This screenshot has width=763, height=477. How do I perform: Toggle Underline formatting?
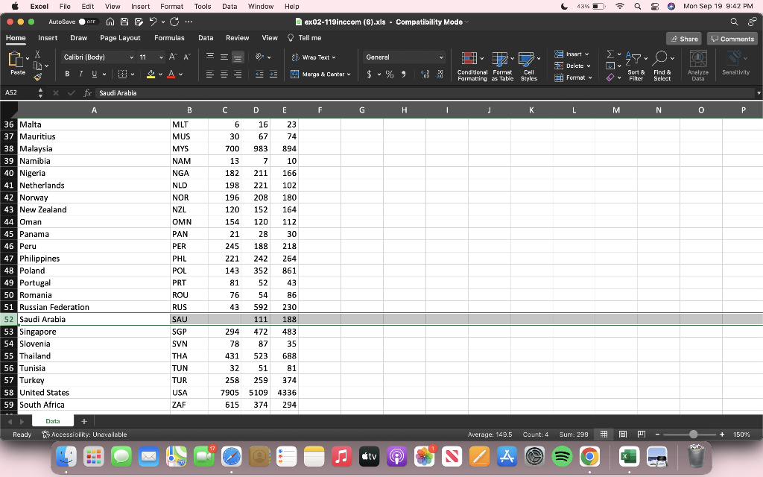[95, 75]
